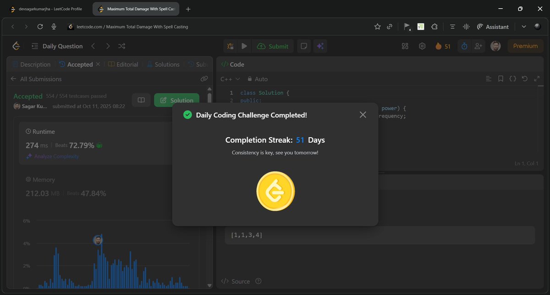Open a new browser tab
This screenshot has height=295, width=550.
[188, 9]
